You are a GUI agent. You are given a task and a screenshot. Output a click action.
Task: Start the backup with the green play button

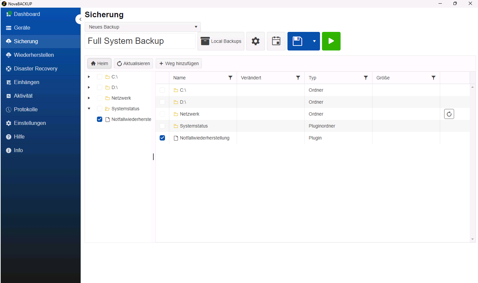[x=331, y=41]
